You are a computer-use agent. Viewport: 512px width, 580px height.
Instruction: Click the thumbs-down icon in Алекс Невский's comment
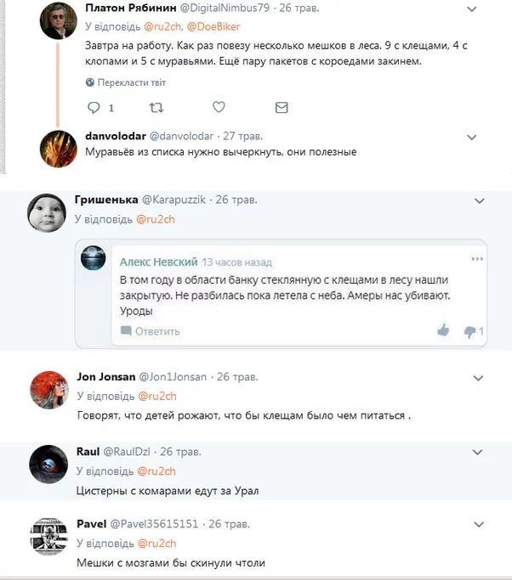[469, 331]
